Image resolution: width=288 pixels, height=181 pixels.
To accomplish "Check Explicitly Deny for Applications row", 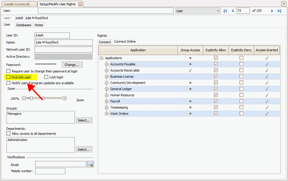I will 241,58.
